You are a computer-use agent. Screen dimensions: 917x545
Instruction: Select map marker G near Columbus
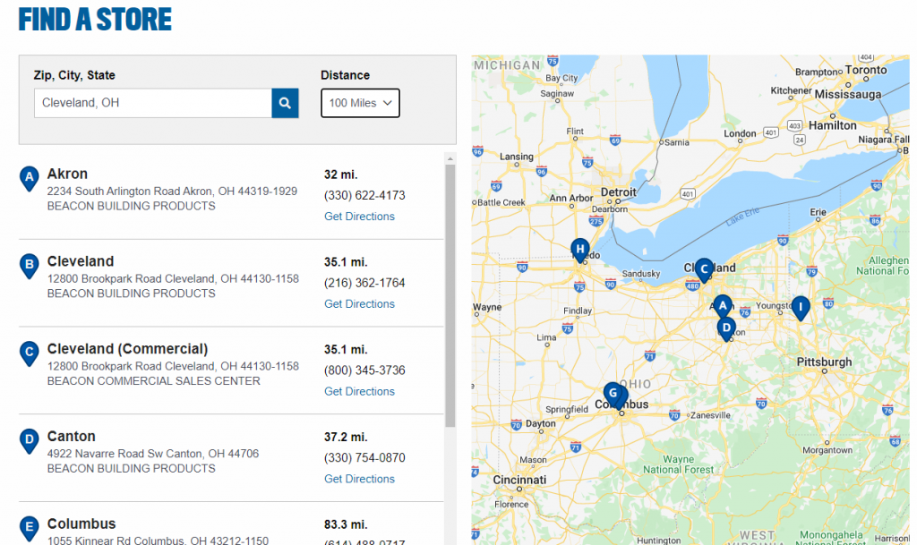tap(613, 393)
